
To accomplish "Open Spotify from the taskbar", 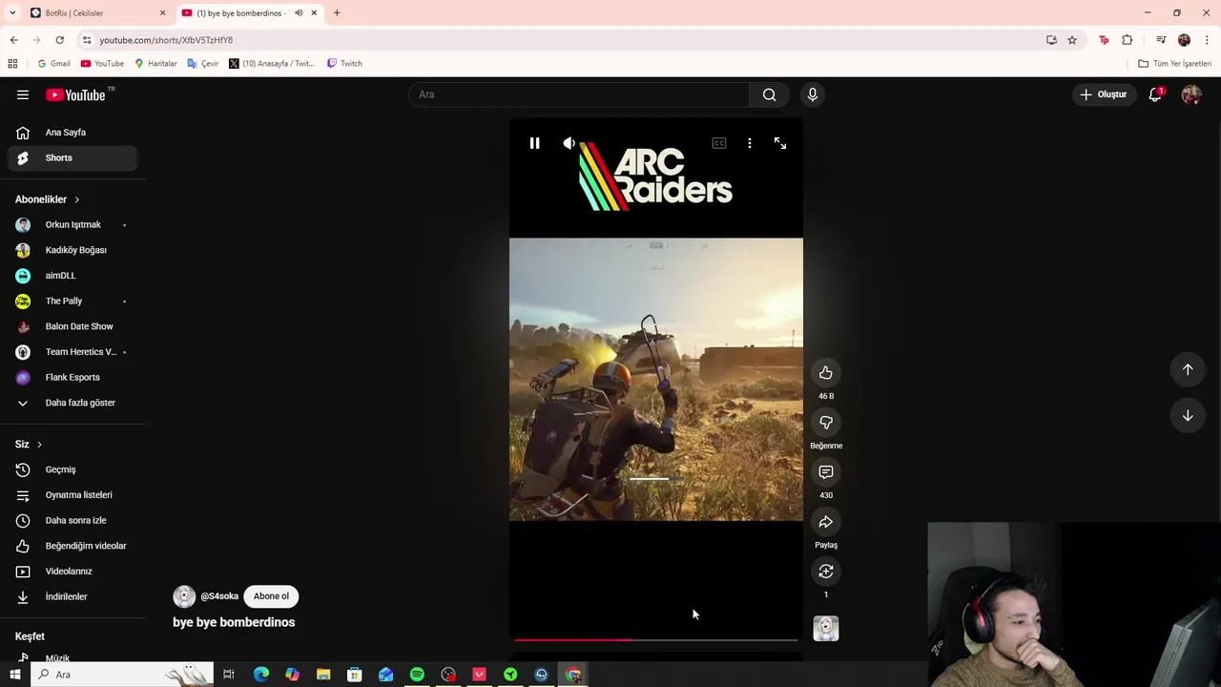I will [x=417, y=675].
